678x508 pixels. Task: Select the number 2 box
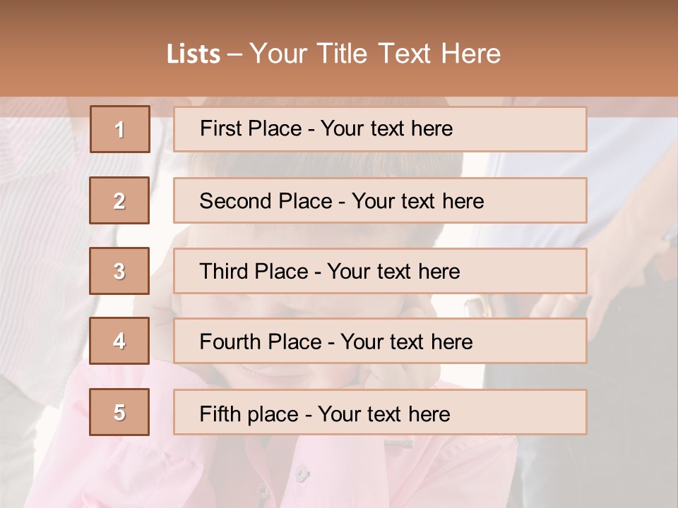119,200
